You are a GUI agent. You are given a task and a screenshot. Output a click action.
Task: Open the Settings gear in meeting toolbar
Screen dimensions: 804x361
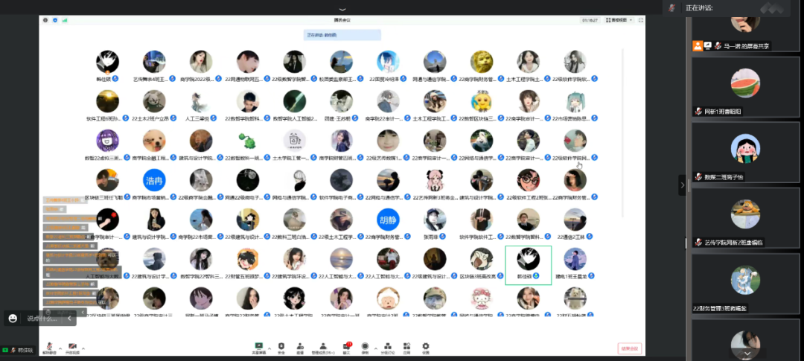coord(426,347)
